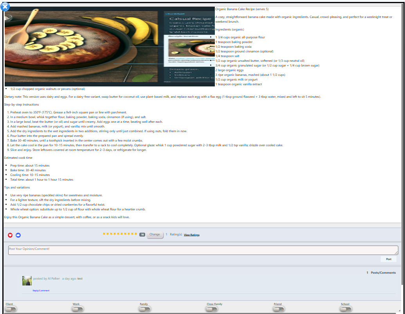Screen dimensions: 405x314
Task: Select the last star in the rating row
Action: [136, 234]
